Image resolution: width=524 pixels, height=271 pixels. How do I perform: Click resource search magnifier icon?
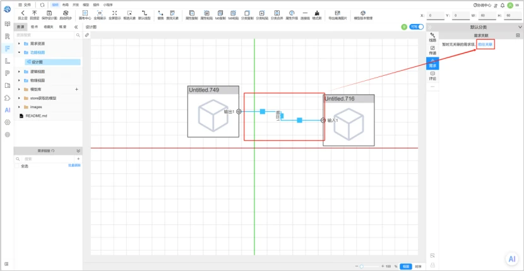tap(78, 35)
